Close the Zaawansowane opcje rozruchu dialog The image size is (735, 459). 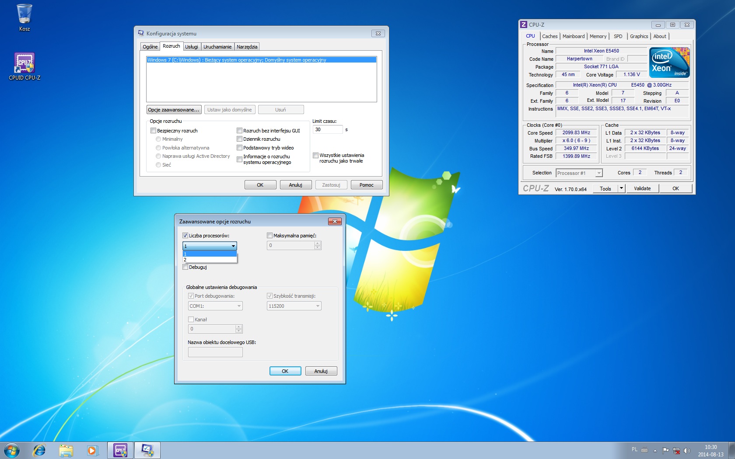(335, 221)
